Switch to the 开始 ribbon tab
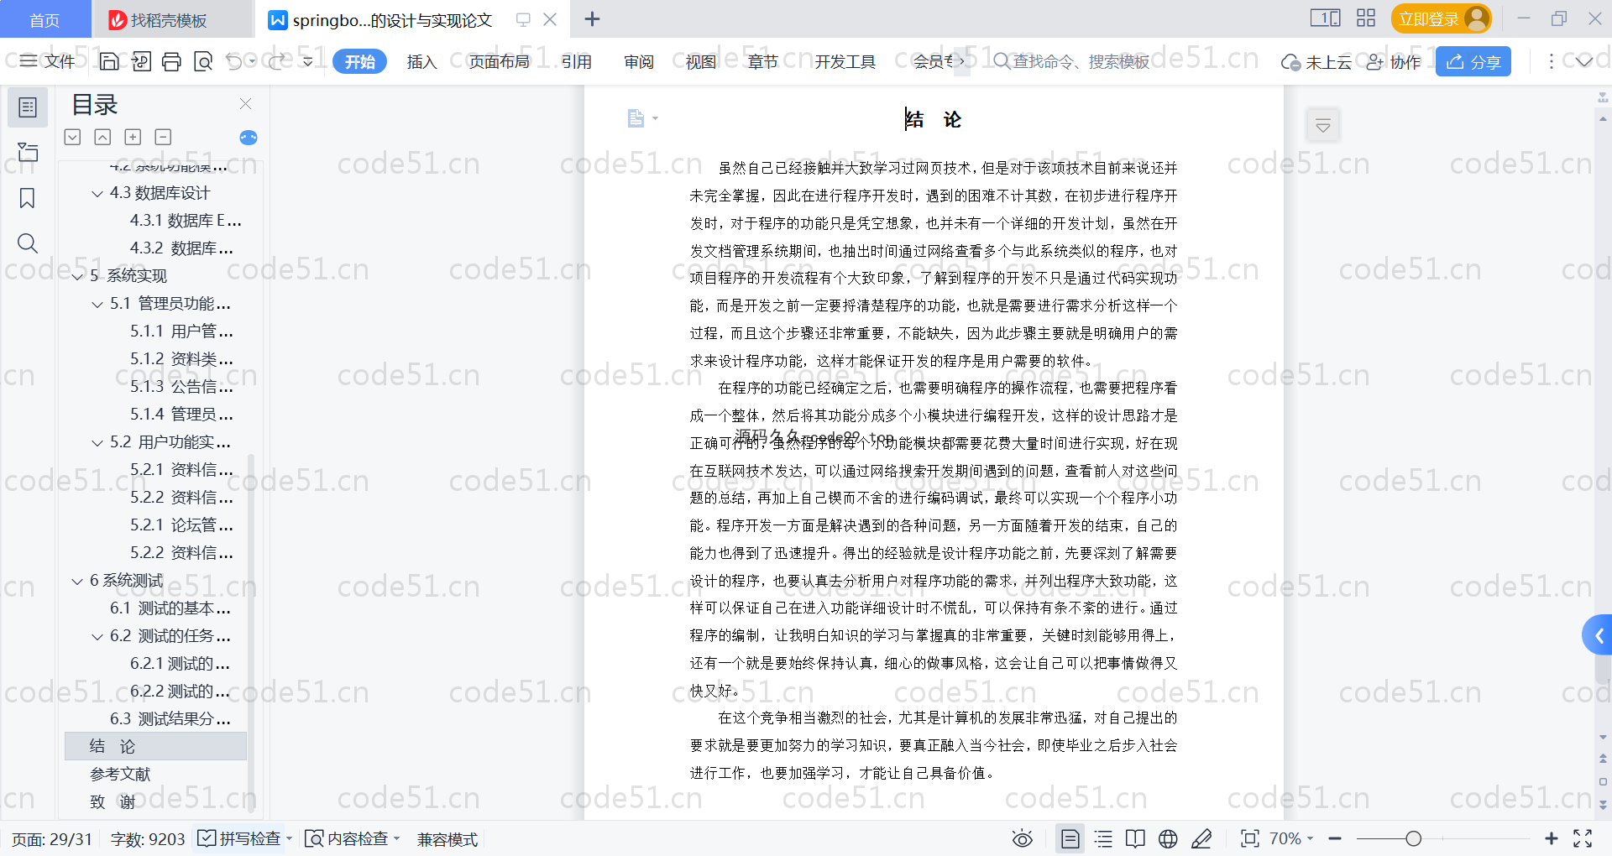Screen dimensions: 1612x856 359,61
